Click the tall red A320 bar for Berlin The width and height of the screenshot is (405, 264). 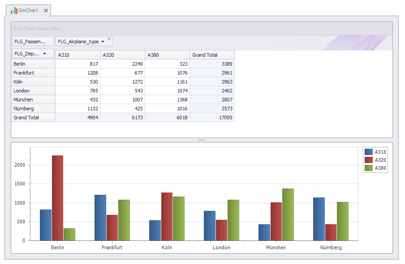pyautogui.click(x=57, y=197)
